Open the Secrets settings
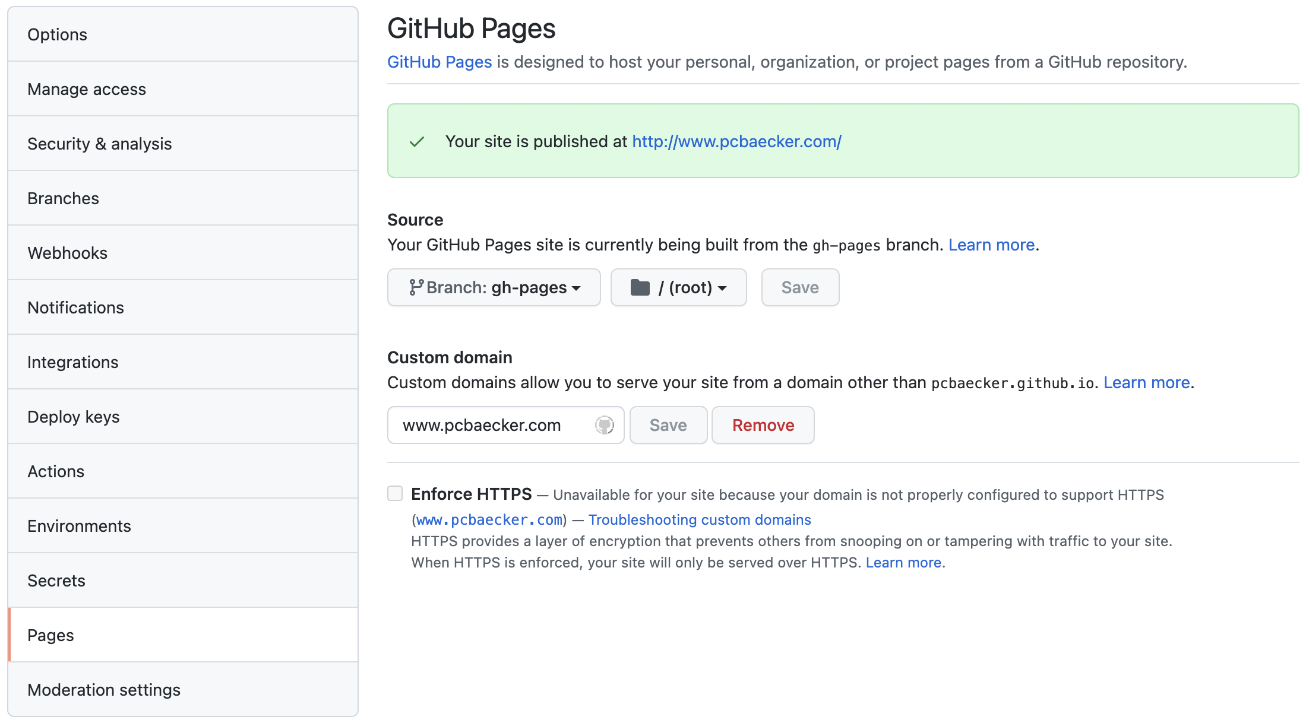This screenshot has width=1309, height=723. click(x=183, y=581)
